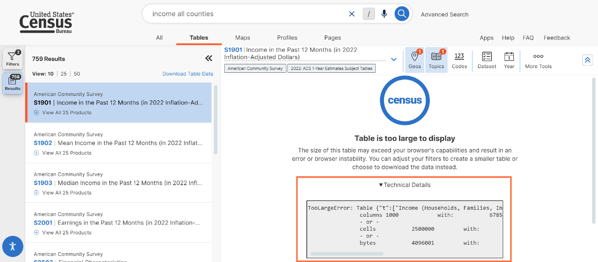Open Advanced Search
Viewport: 598px width, 262px height.
pos(445,14)
